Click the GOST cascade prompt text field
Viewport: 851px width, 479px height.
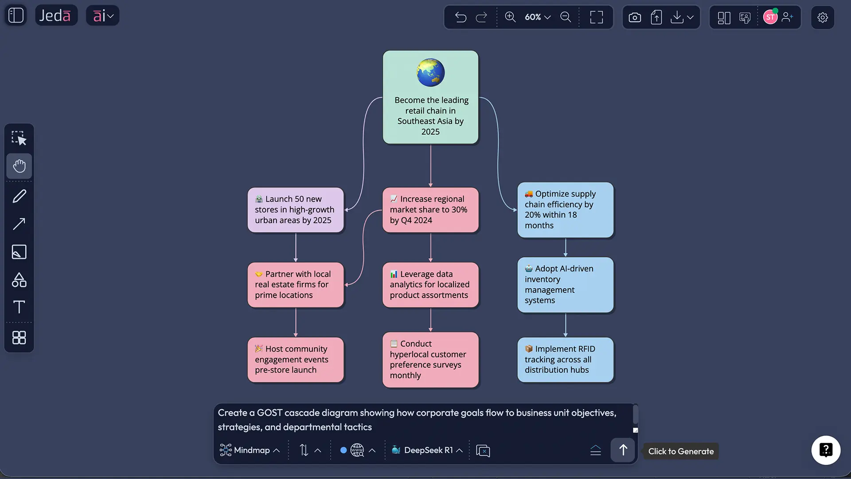pyautogui.click(x=417, y=420)
